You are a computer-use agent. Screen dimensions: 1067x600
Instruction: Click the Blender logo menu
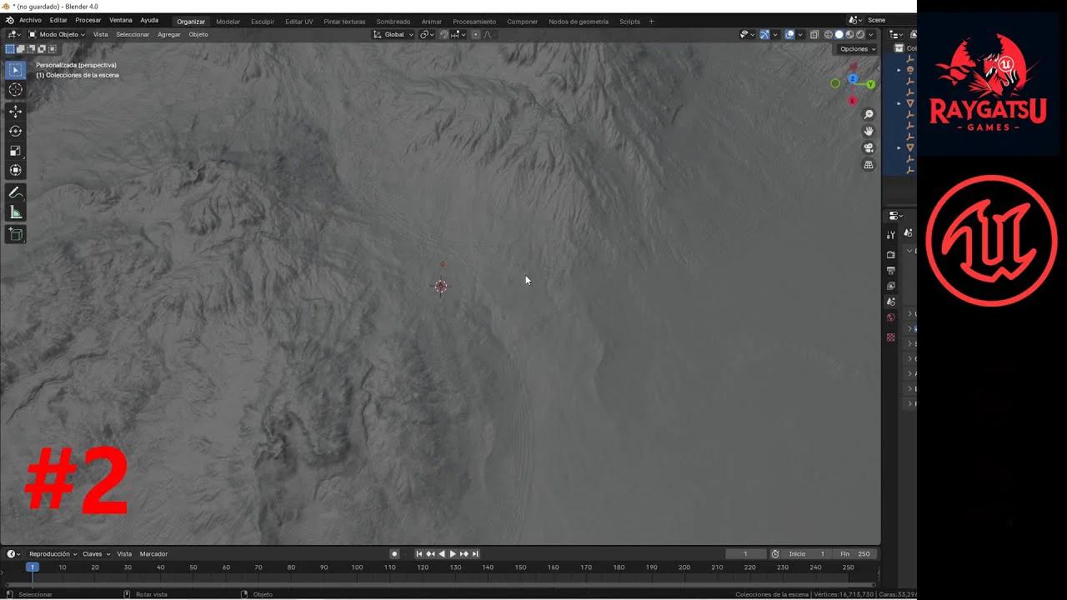(9, 20)
